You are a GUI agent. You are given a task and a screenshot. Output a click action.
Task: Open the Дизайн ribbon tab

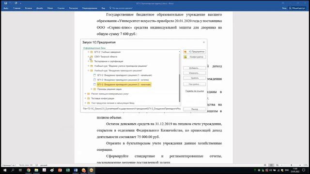(x=40, y=8)
